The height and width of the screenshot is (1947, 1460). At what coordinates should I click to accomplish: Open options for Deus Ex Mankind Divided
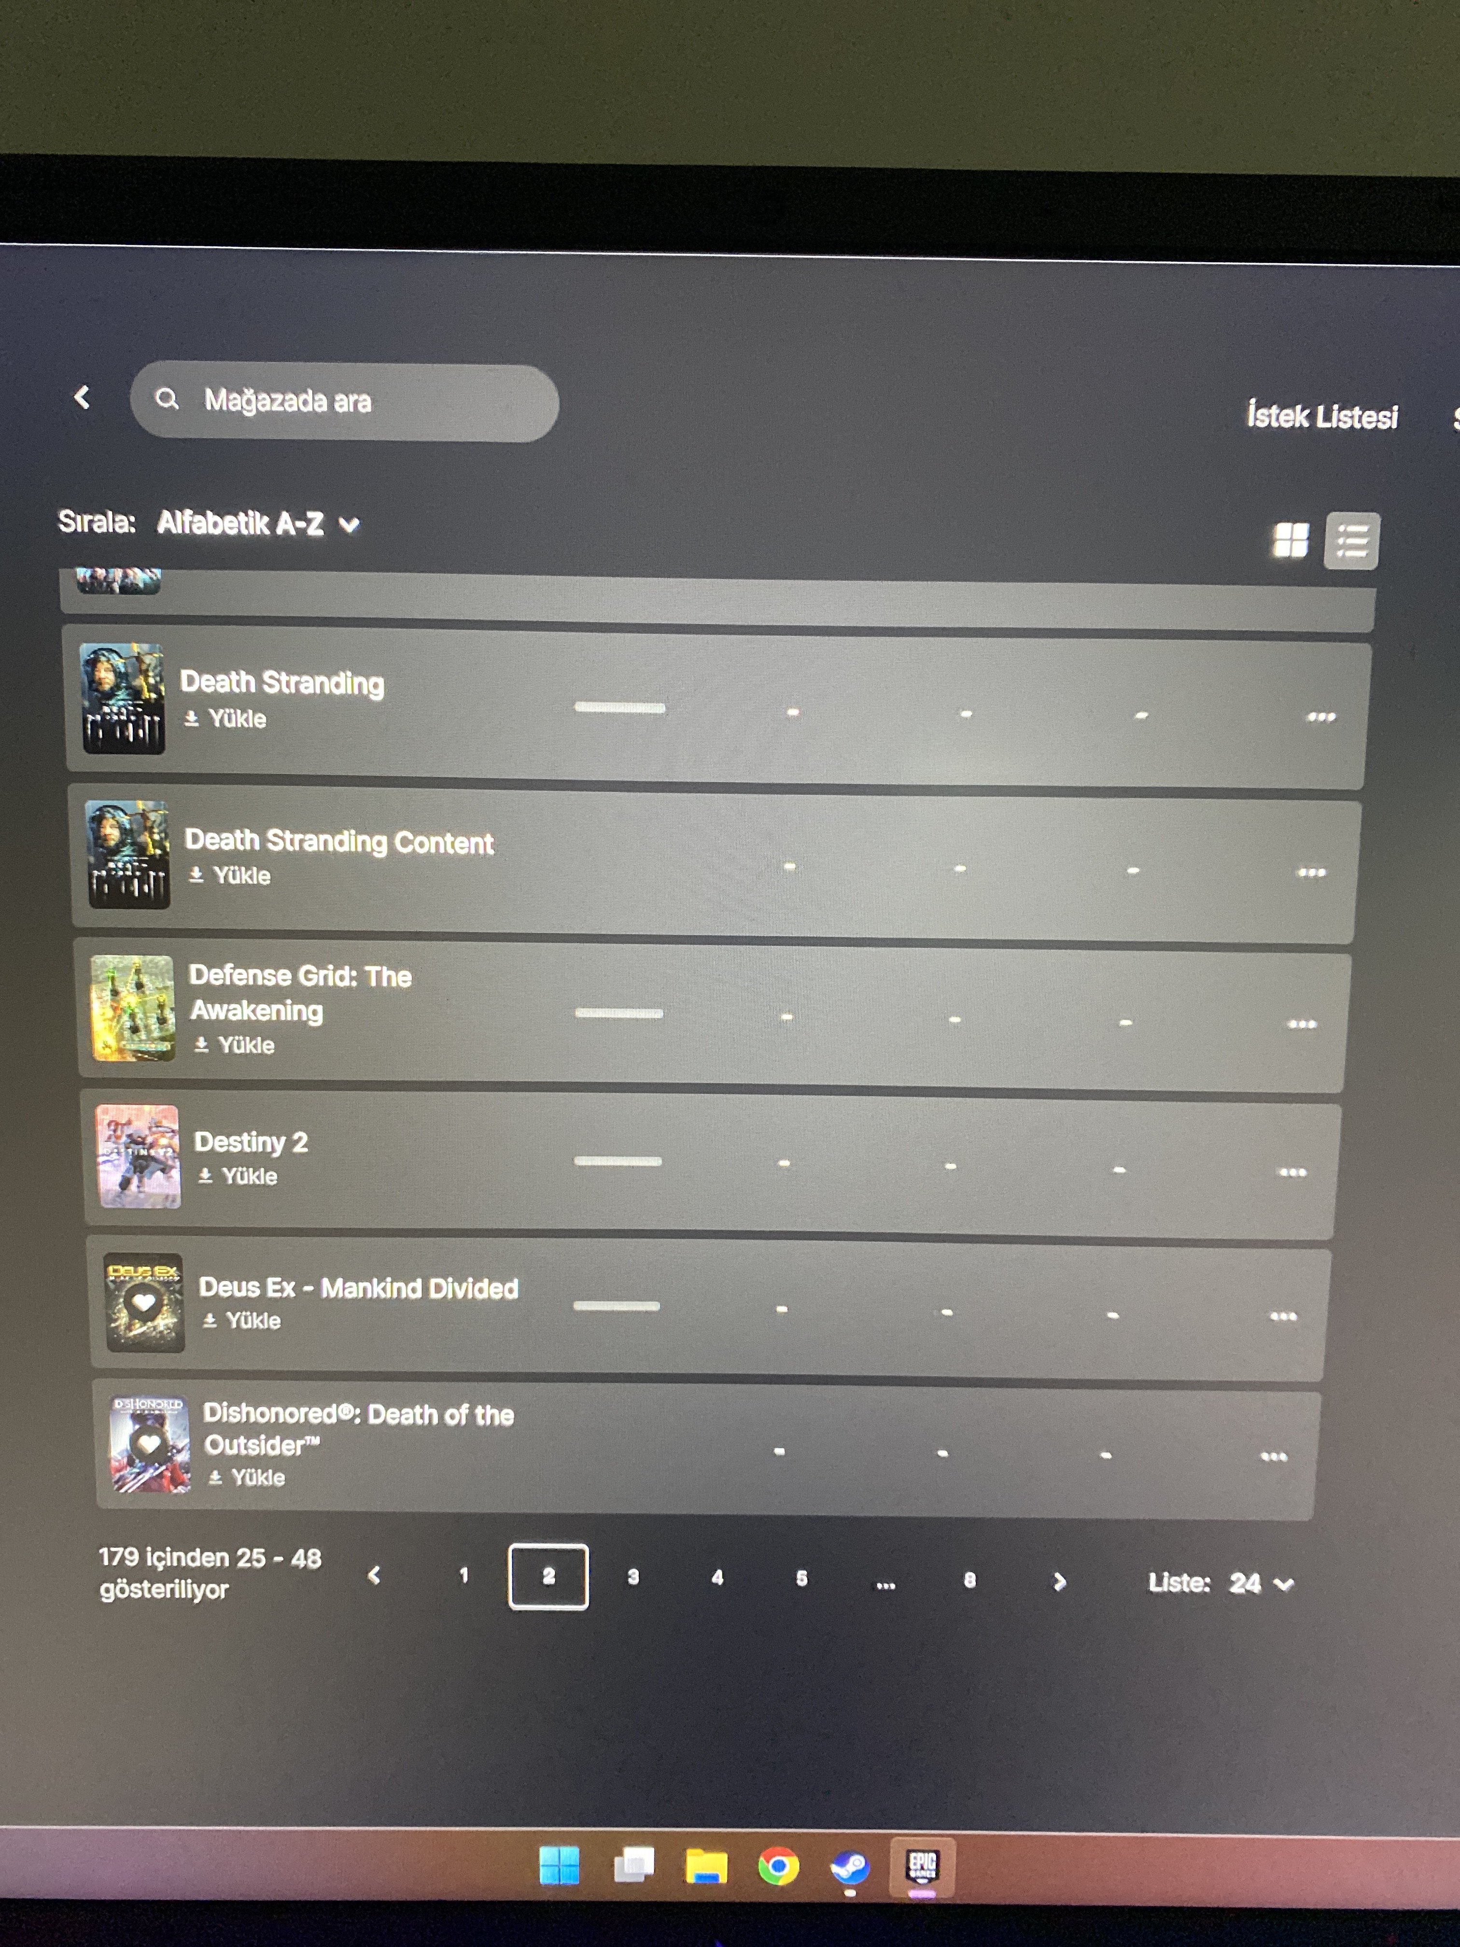point(1283,1317)
